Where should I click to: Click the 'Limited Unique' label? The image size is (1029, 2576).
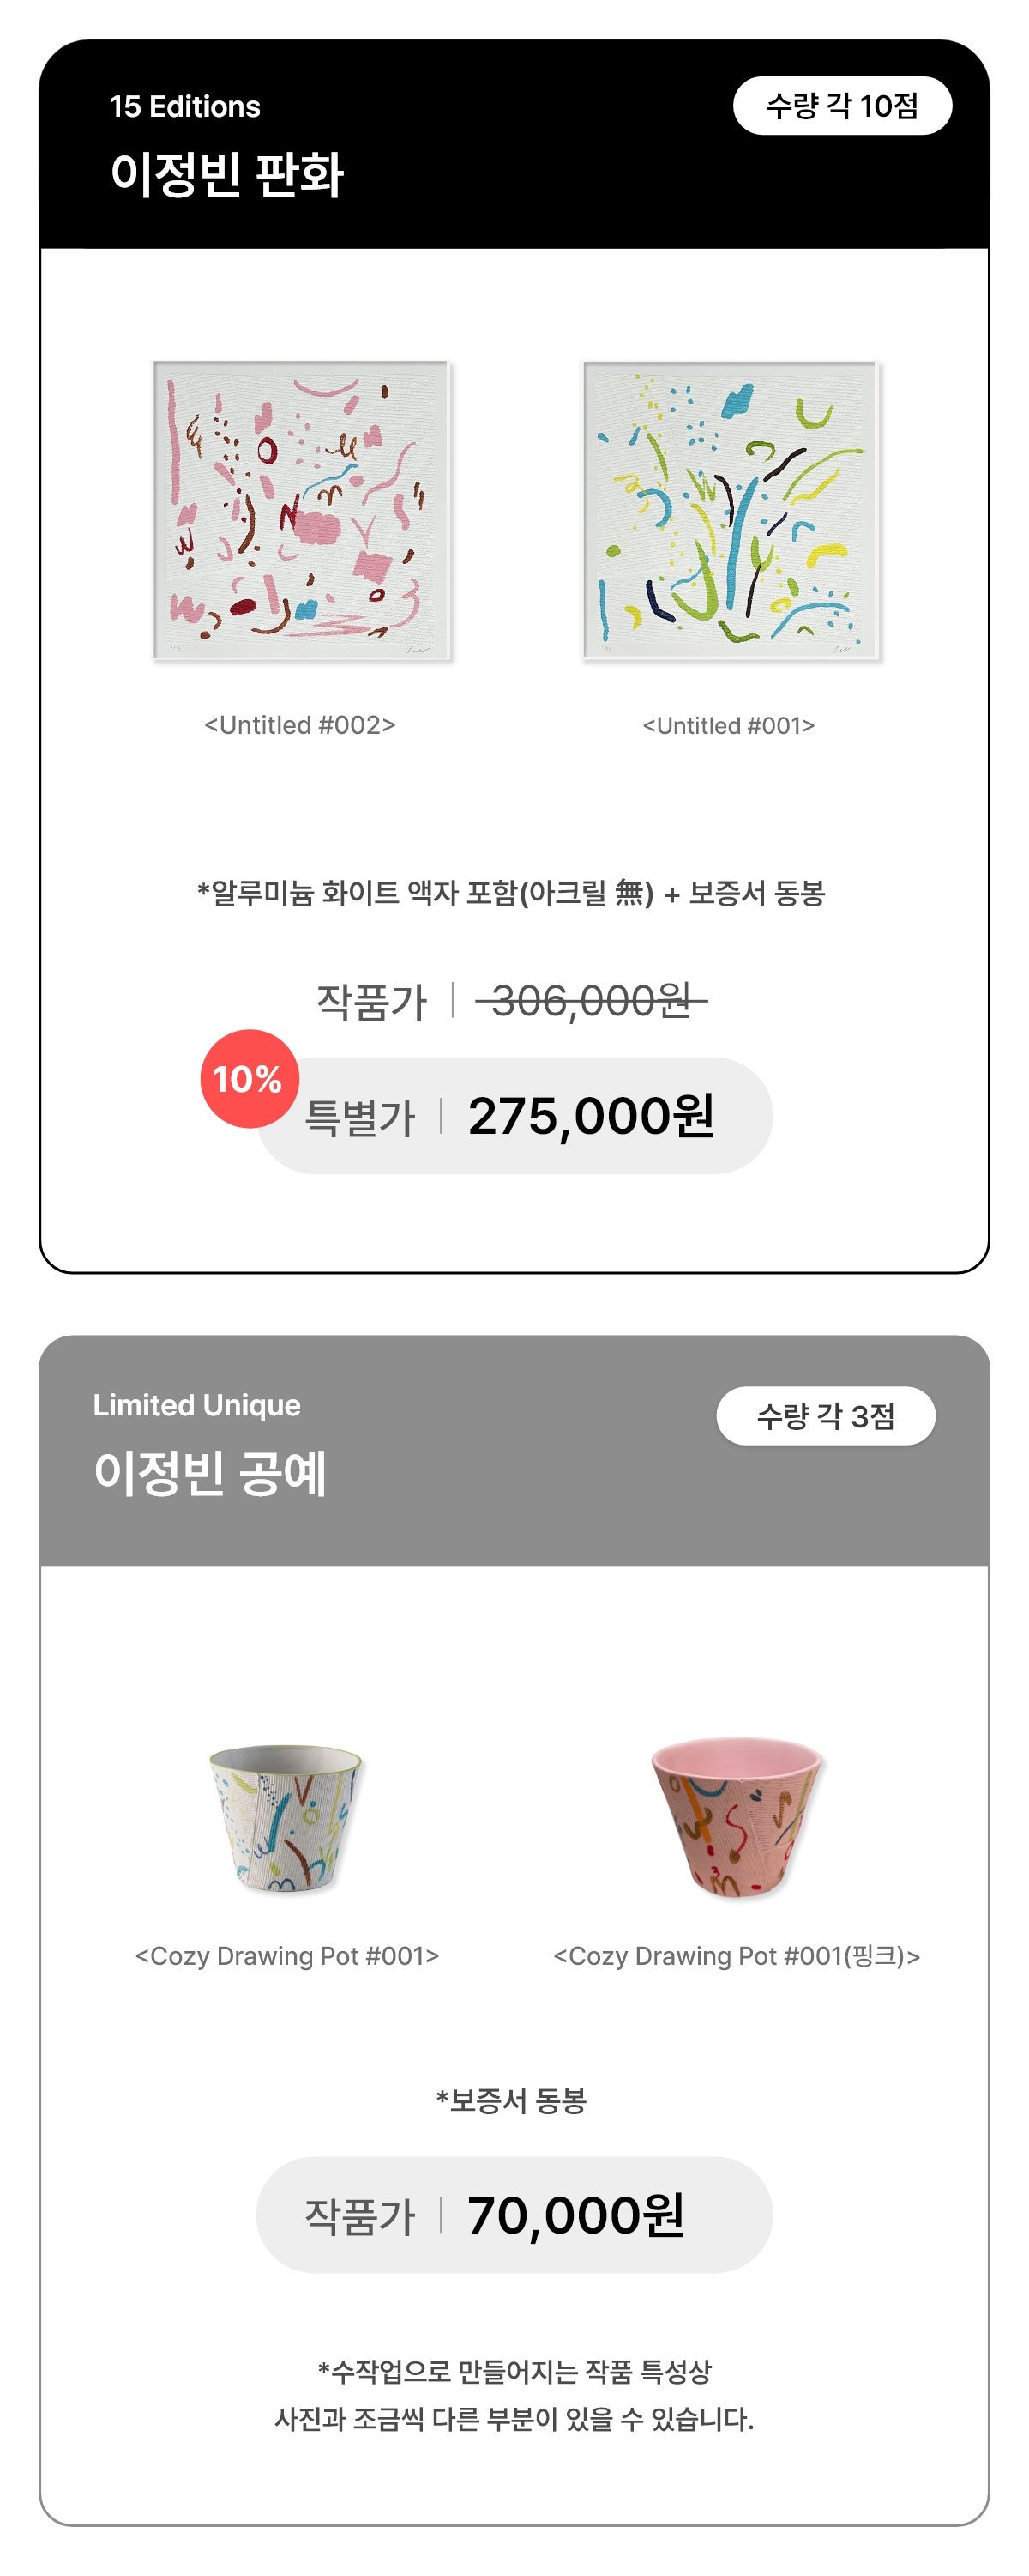(197, 1405)
